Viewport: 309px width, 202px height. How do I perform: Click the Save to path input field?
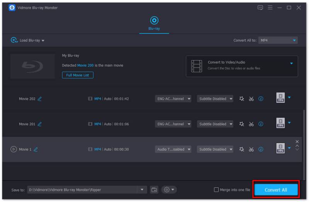(82, 190)
